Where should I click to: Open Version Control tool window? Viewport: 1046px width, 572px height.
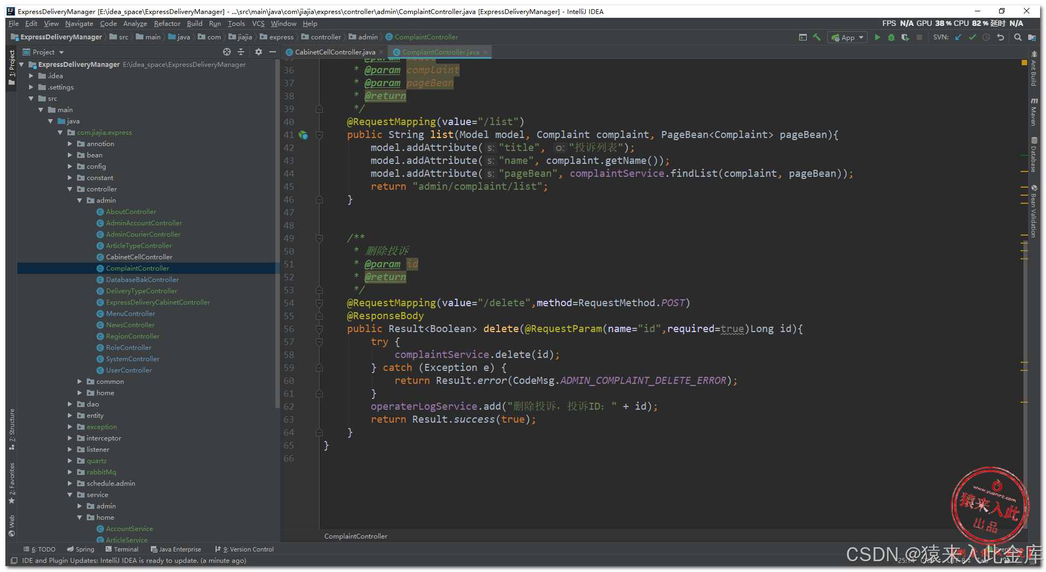[244, 549]
